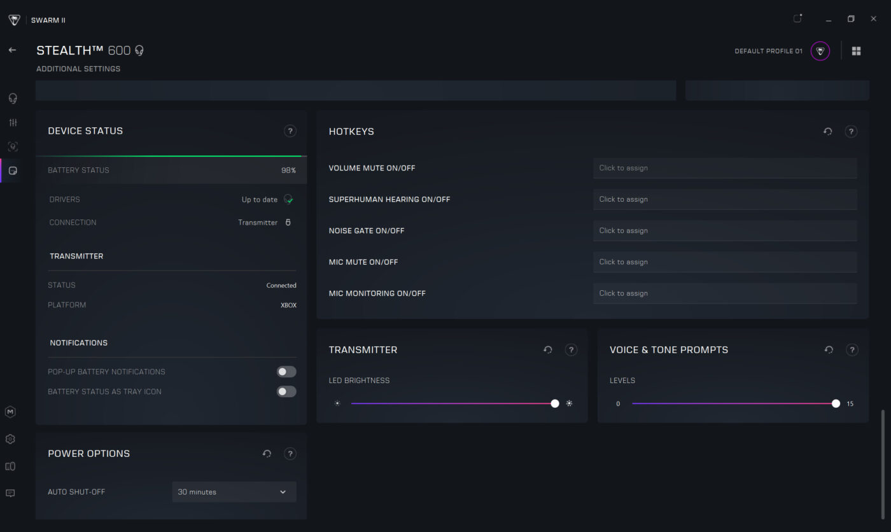Click the Connected status value
Screen dimensions: 891x532
point(281,286)
